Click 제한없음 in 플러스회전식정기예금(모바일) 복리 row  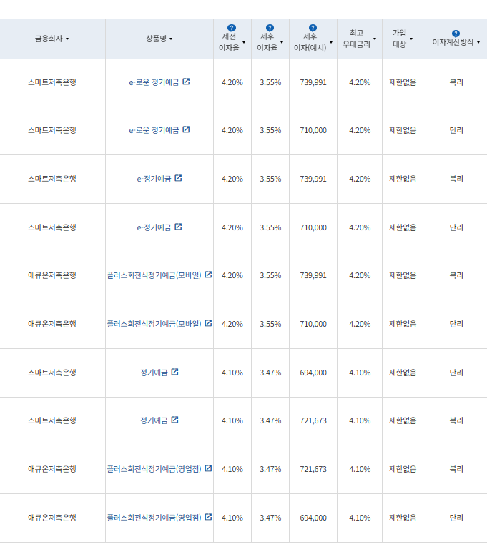click(x=403, y=275)
